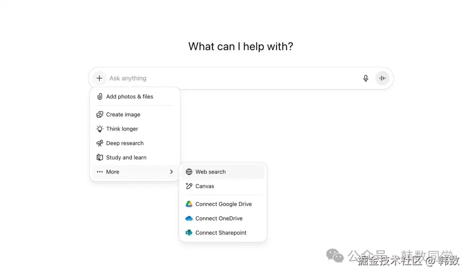Click the microphone dictation icon

(x=366, y=78)
